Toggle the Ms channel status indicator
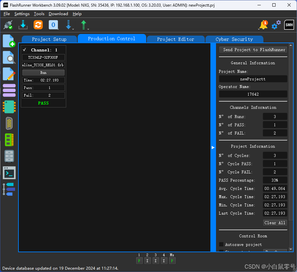The height and width of the screenshot is (272, 297). 172,260
